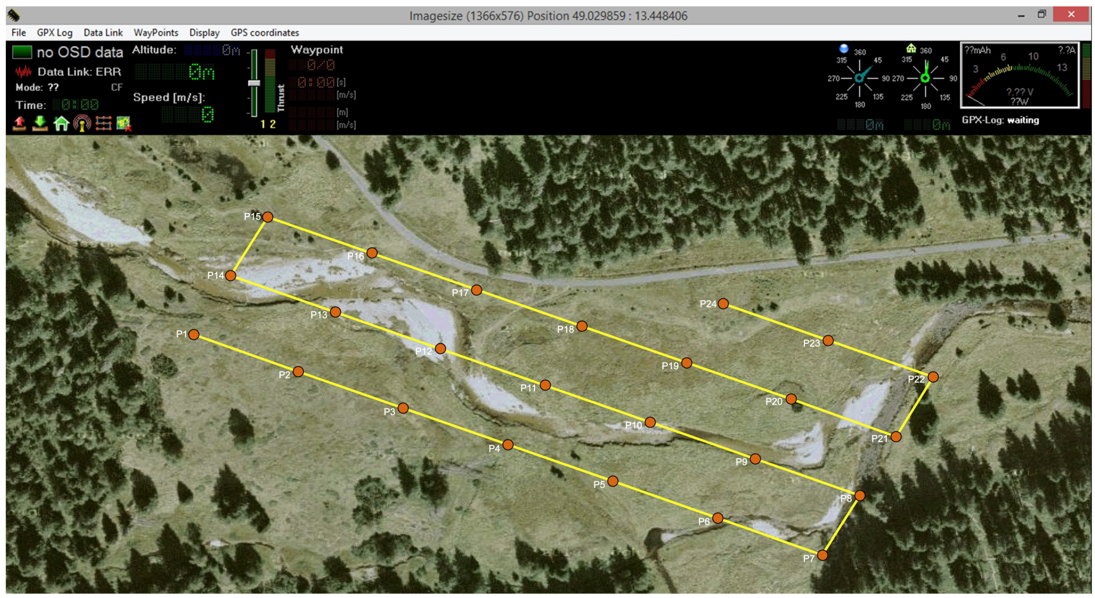Open the waypoint route grid icon
This screenshot has width=1095, height=598.
tap(105, 124)
